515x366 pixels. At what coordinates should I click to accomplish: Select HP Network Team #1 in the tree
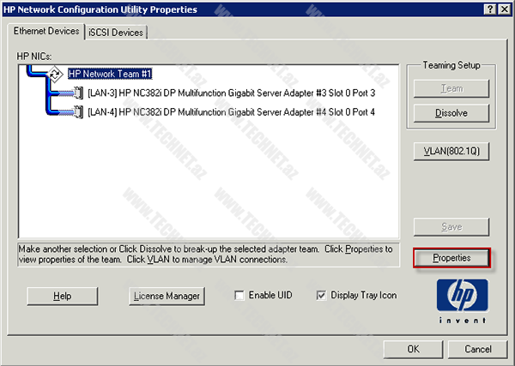point(110,74)
